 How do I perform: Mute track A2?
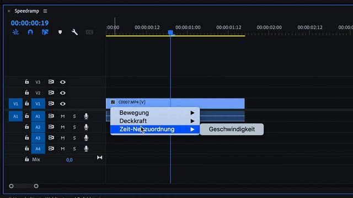[x=62, y=127]
